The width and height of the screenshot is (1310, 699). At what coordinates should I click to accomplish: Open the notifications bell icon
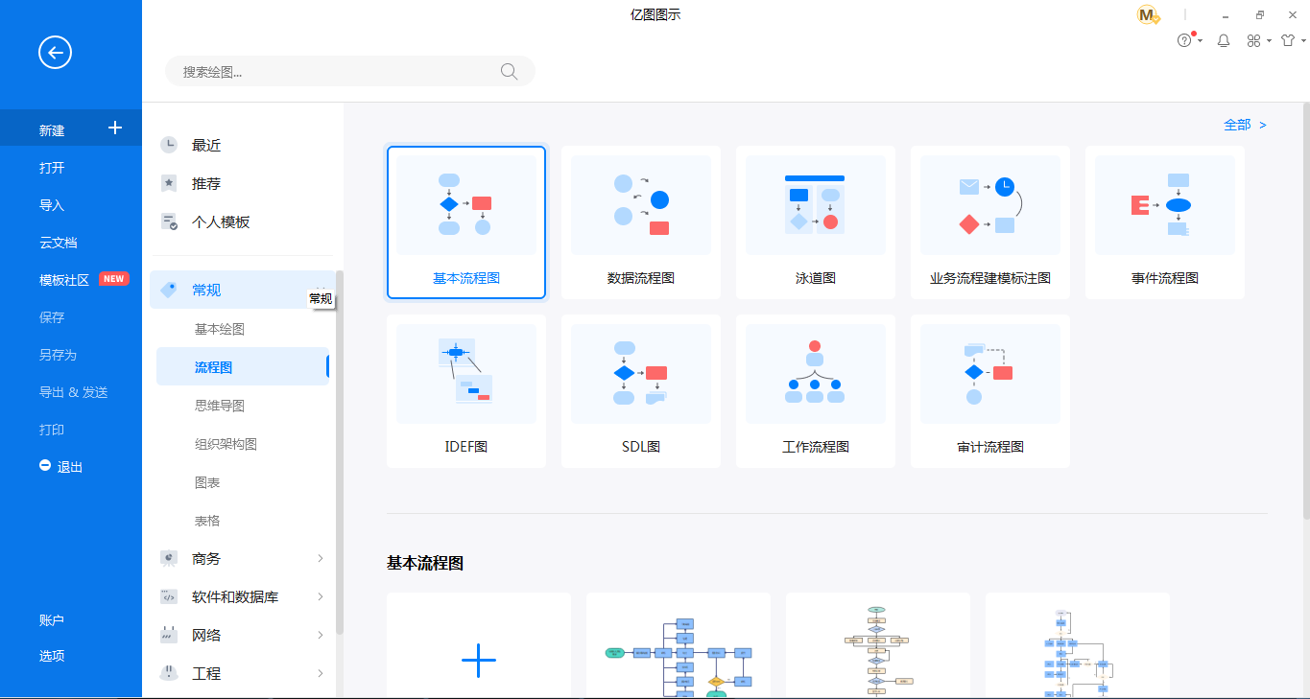pyautogui.click(x=1224, y=40)
